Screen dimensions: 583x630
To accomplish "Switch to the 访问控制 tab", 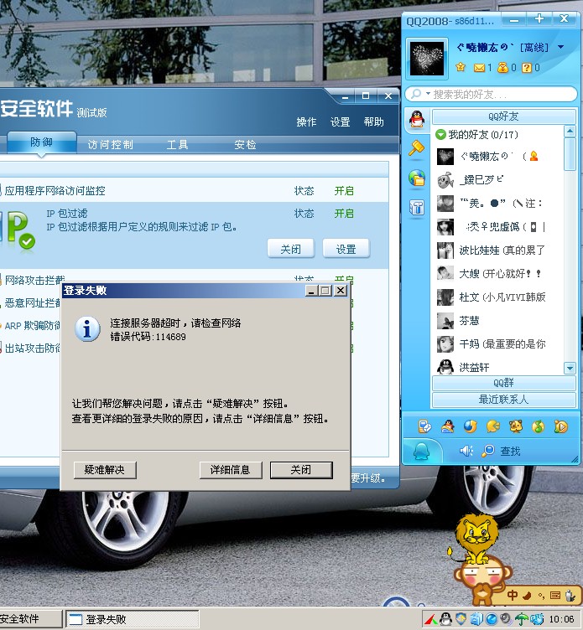I will [x=111, y=145].
